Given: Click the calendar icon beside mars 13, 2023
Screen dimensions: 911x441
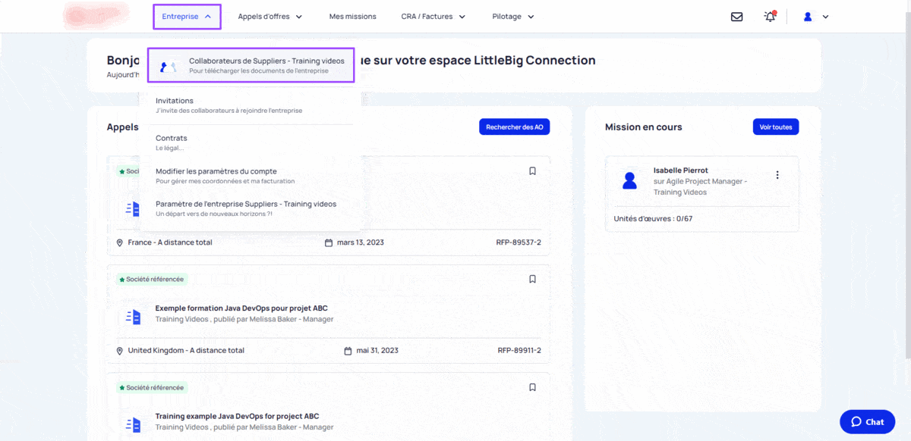Looking at the screenshot, I should point(329,242).
